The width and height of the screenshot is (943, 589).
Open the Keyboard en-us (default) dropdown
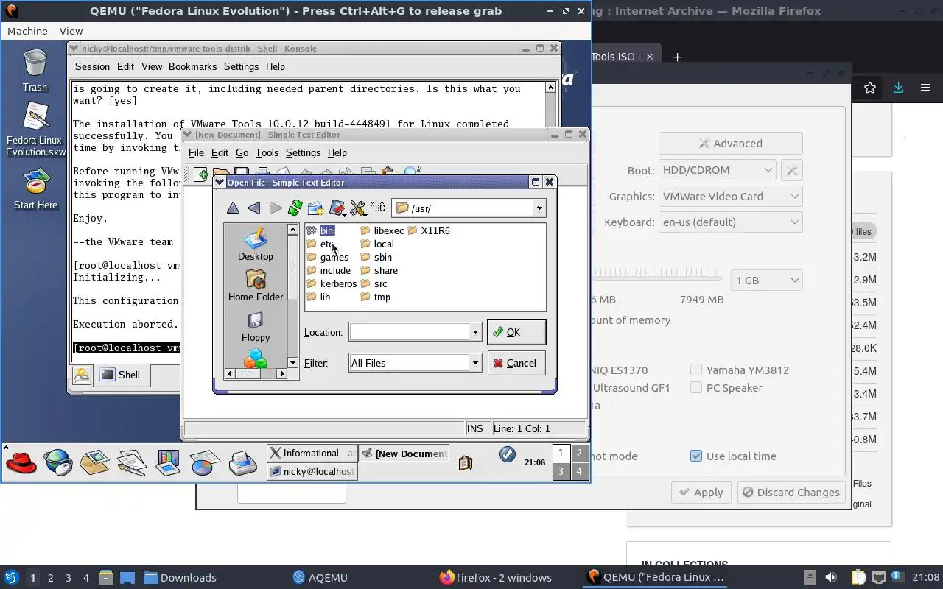pos(730,222)
